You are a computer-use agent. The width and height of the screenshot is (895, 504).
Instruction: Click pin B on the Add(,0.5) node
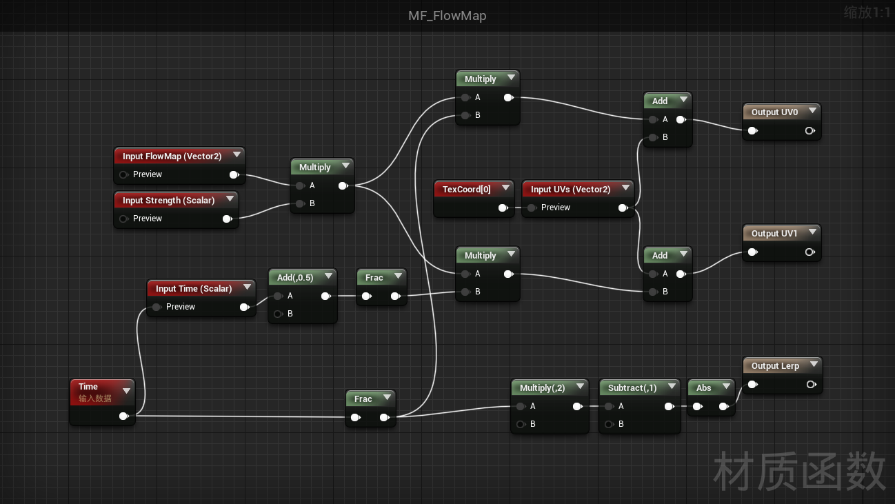point(278,314)
